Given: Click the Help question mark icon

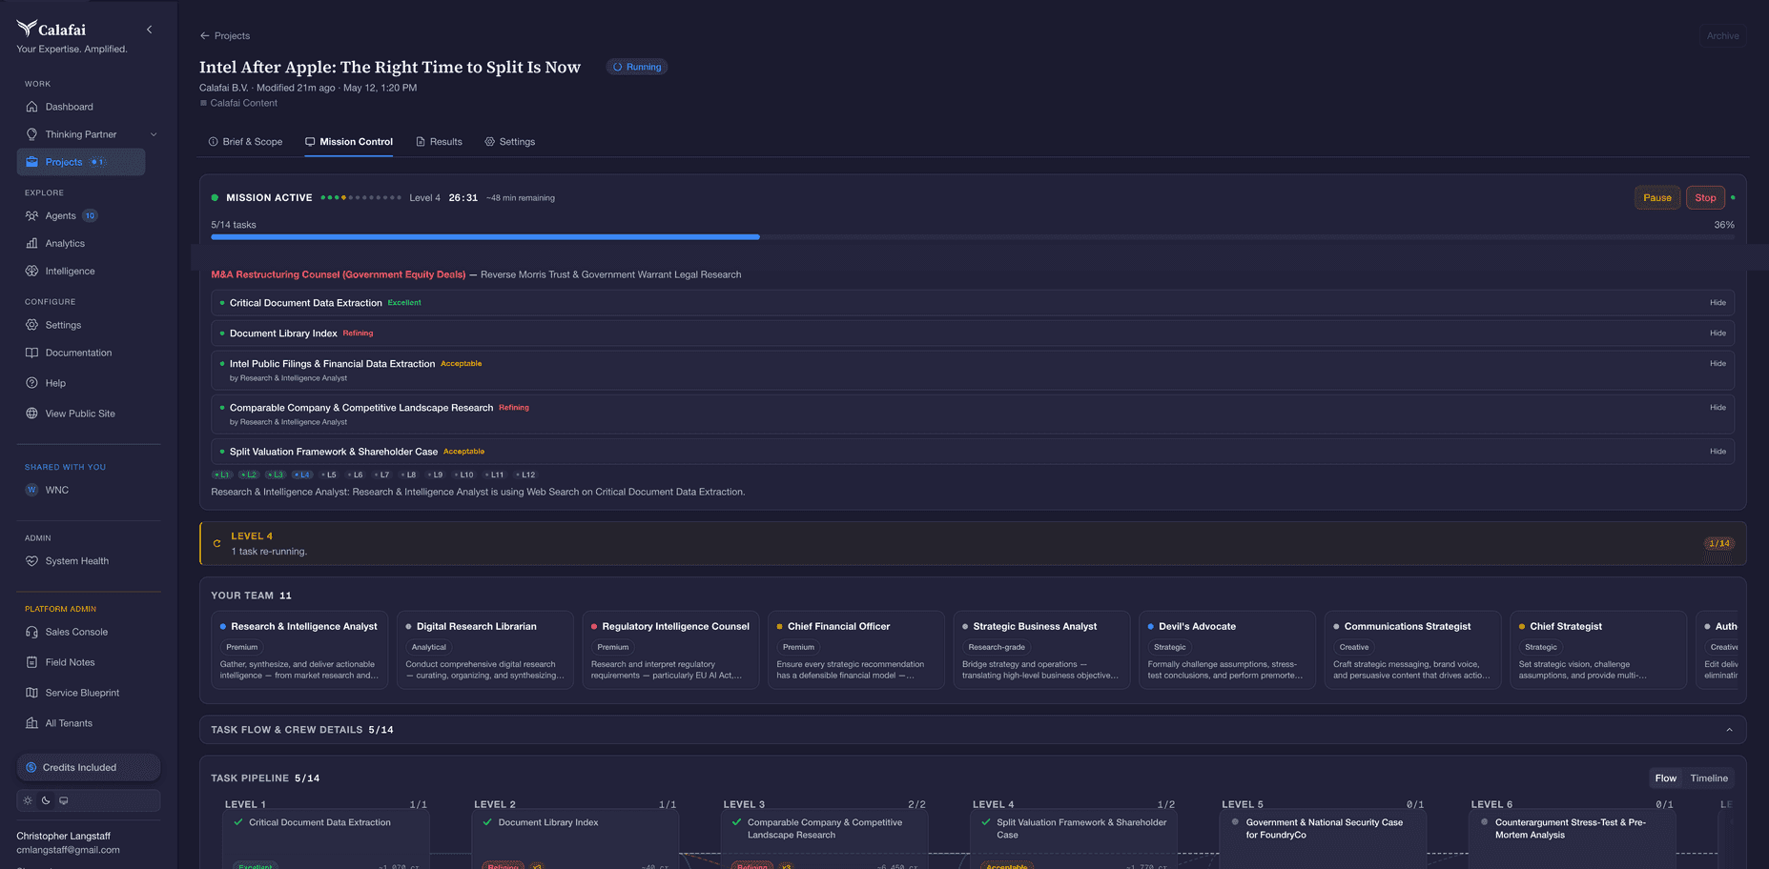Looking at the screenshot, I should 32,383.
